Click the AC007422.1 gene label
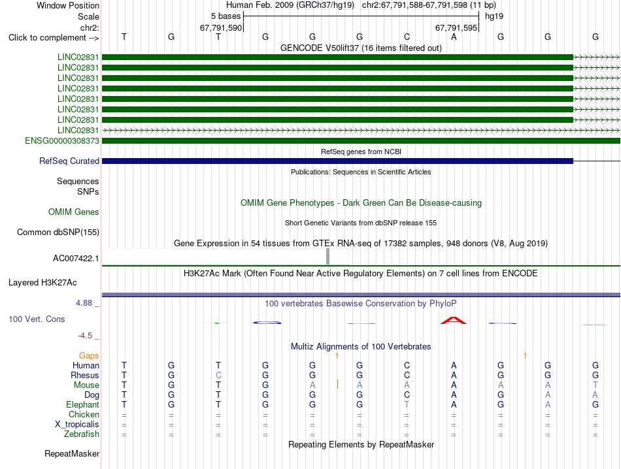621x469 pixels. click(x=76, y=259)
